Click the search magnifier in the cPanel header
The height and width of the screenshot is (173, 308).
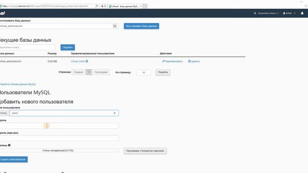pyautogui.click(x=255, y=13)
